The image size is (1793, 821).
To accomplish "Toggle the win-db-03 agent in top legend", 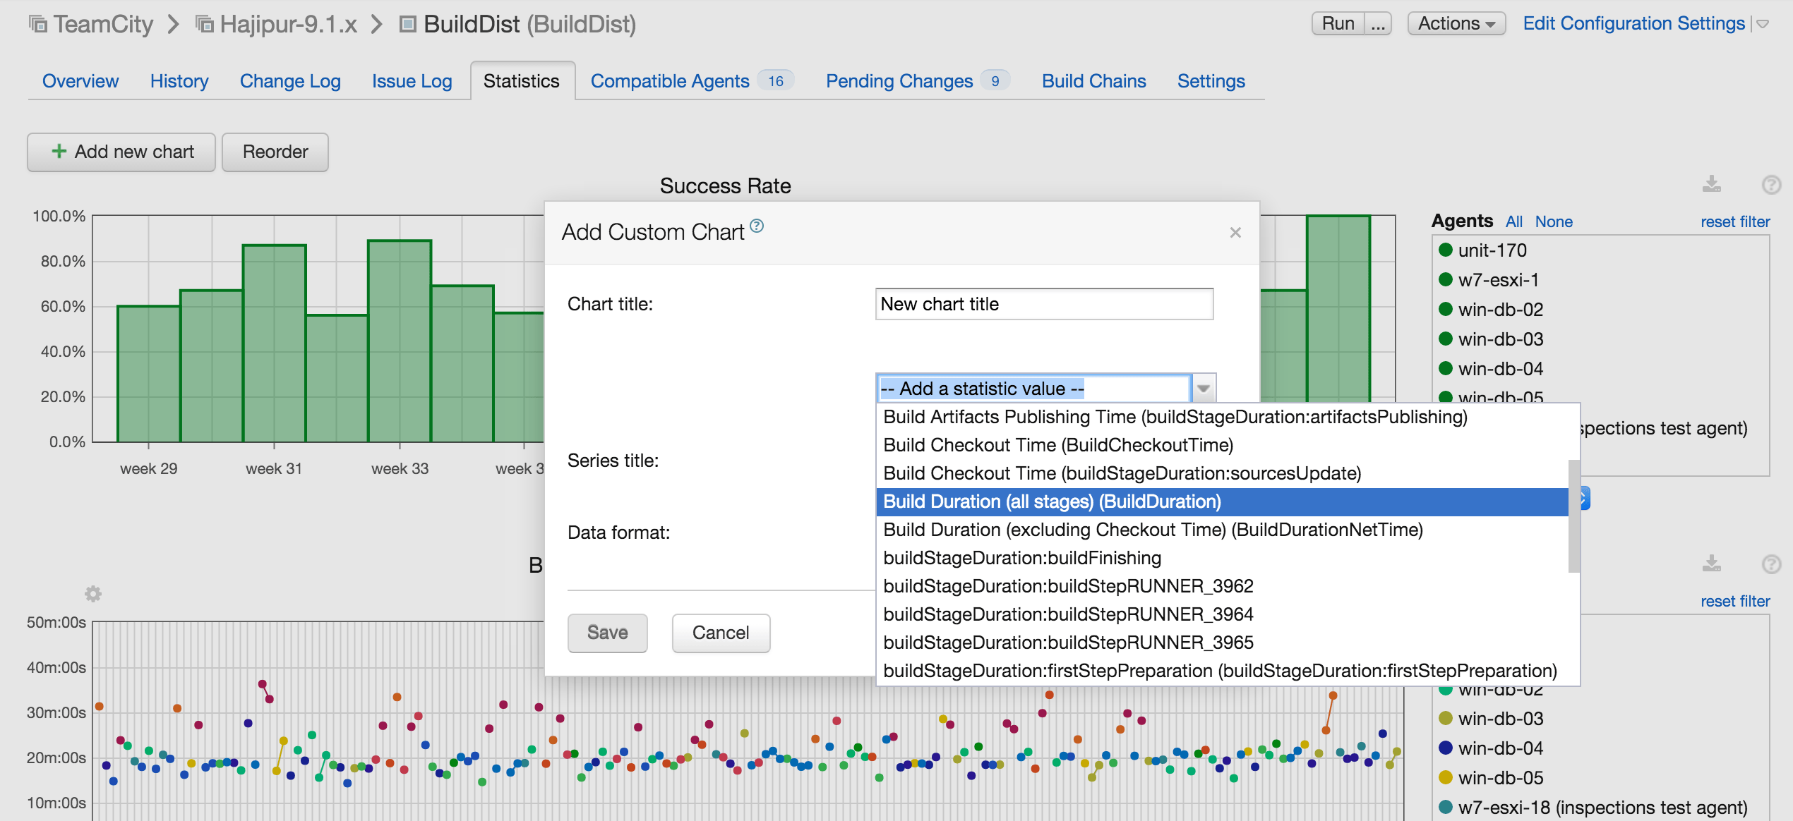I will coord(1500,339).
